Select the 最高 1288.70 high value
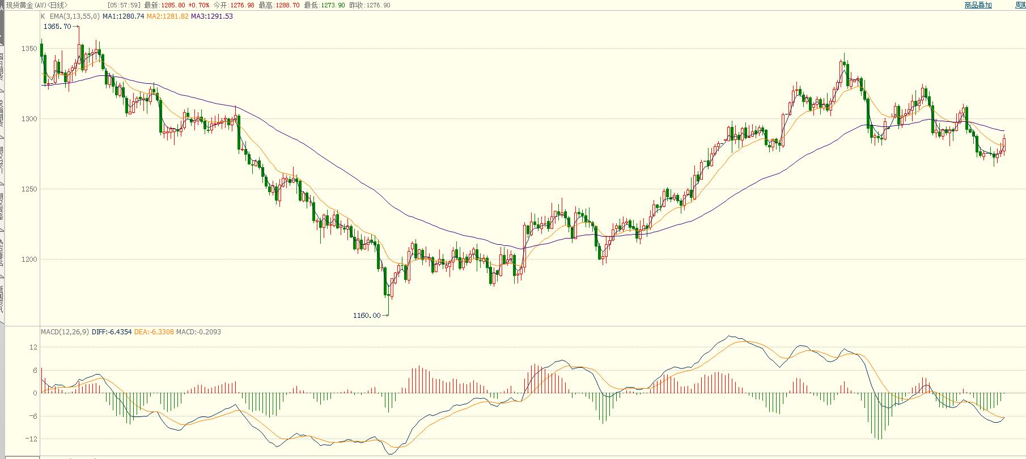The image size is (1026, 459). (x=279, y=5)
